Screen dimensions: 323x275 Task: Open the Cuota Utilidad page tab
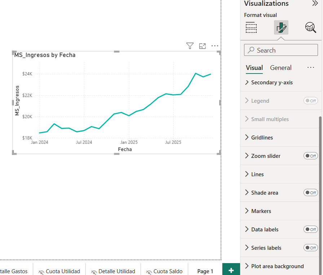[59, 271]
